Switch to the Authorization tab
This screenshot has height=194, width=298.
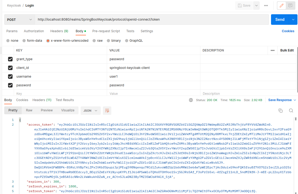tap(34, 31)
